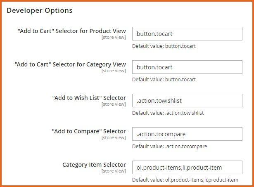Click the Add to Wish List selector field
Screen dimensions: 254x187
[187, 101]
